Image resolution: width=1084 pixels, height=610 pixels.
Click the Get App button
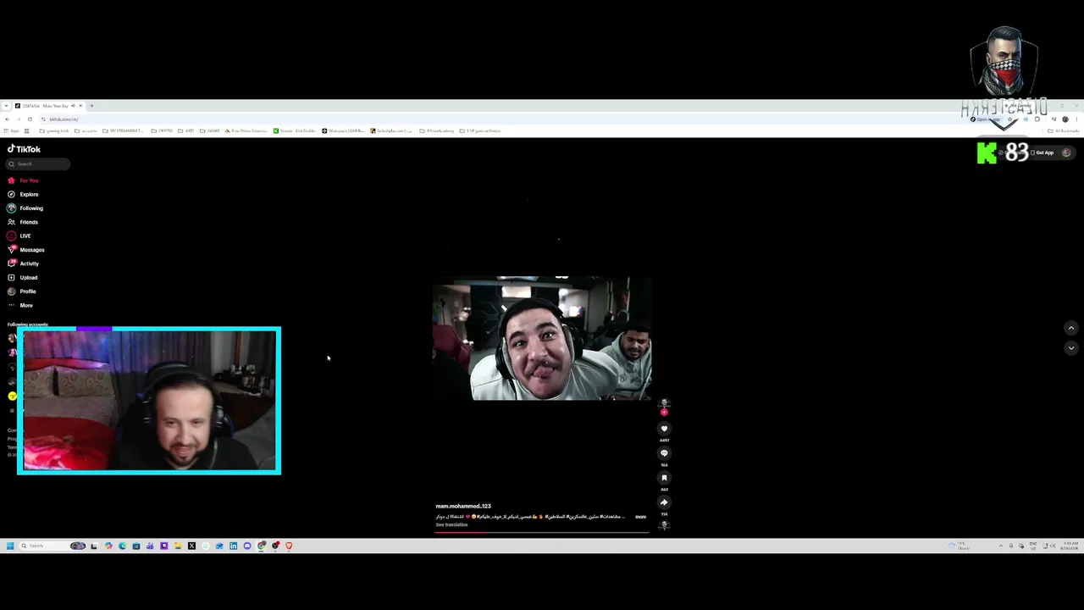point(1043,152)
